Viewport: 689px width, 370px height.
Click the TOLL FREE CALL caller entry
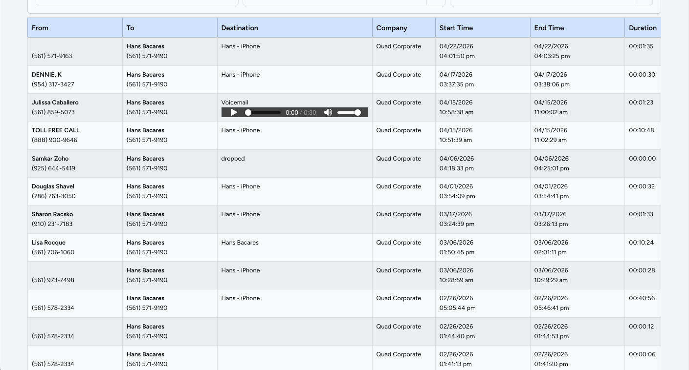(56, 130)
